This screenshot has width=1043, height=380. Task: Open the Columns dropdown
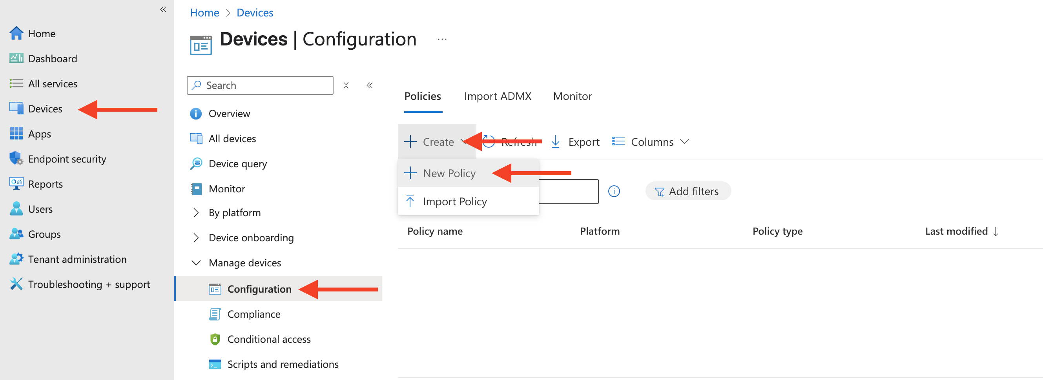click(x=651, y=142)
